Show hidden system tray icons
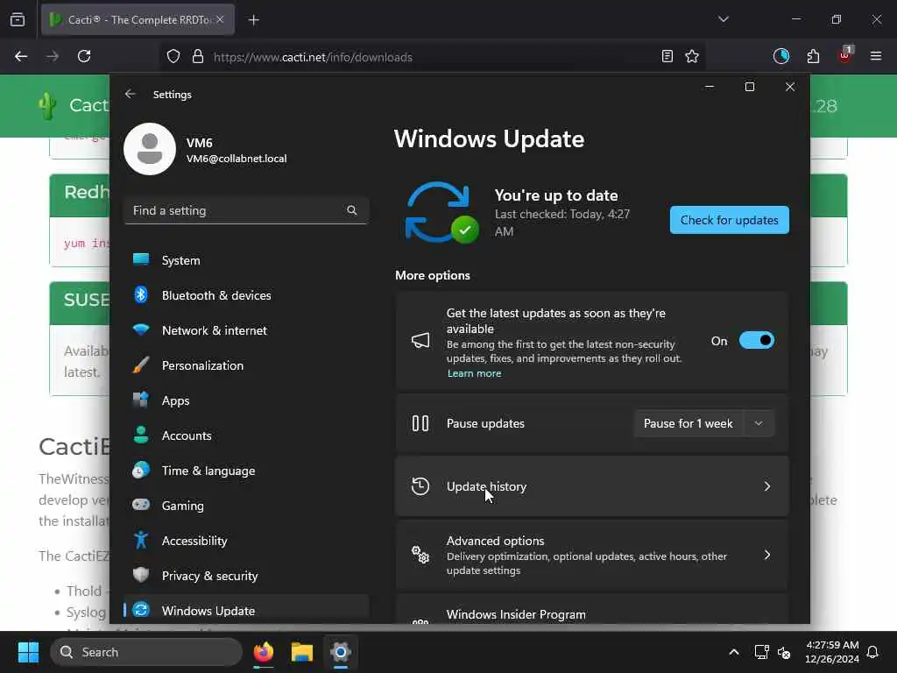 [734, 652]
